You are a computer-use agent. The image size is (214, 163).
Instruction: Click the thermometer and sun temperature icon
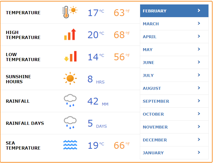[x=70, y=12]
